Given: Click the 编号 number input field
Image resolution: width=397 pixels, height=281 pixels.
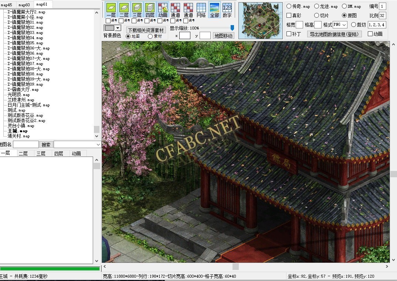Looking at the screenshot, I should point(383,6).
